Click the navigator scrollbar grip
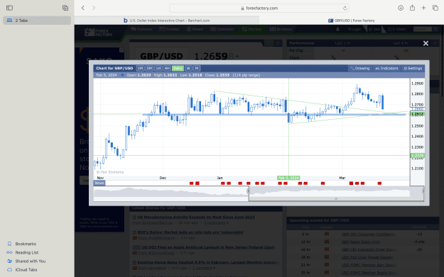This screenshot has width=444, height=277. 336,199
